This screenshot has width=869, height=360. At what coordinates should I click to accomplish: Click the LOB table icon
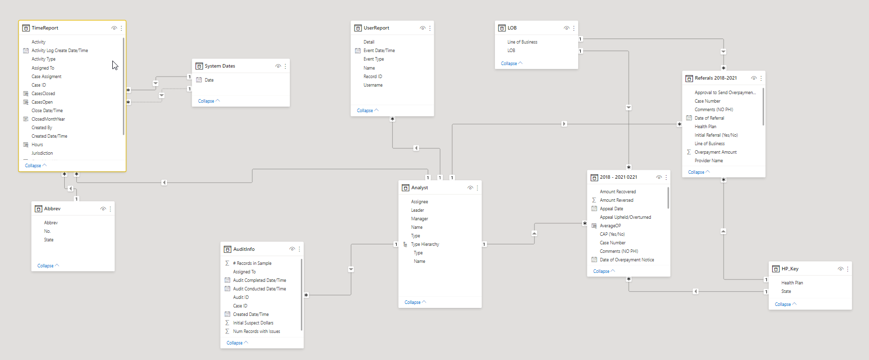[502, 28]
